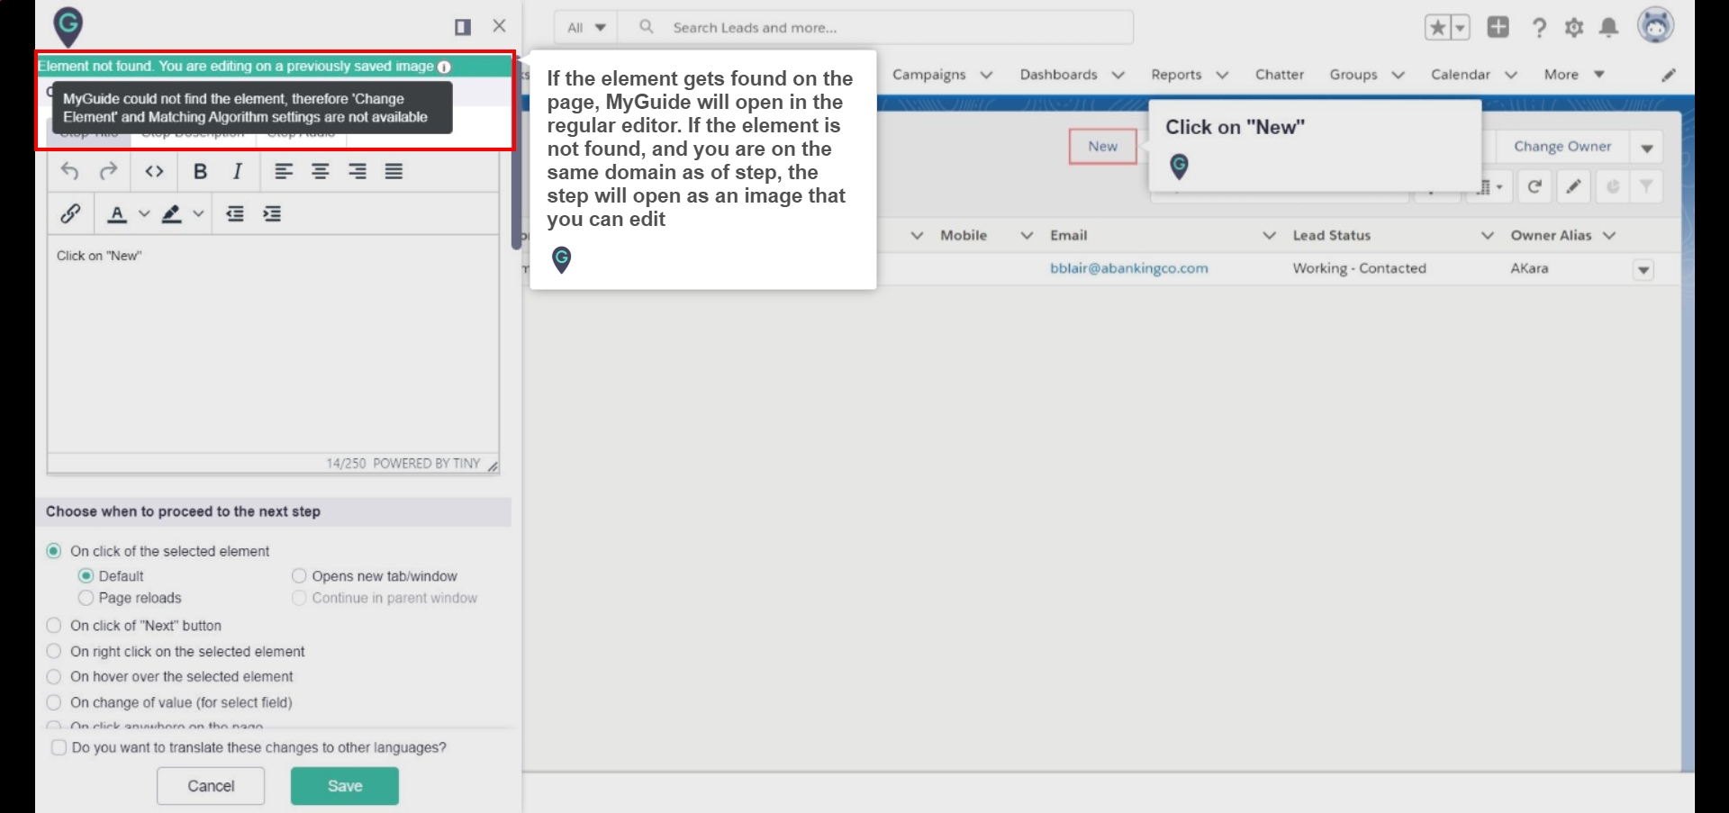Toggle italic formatting

click(237, 171)
